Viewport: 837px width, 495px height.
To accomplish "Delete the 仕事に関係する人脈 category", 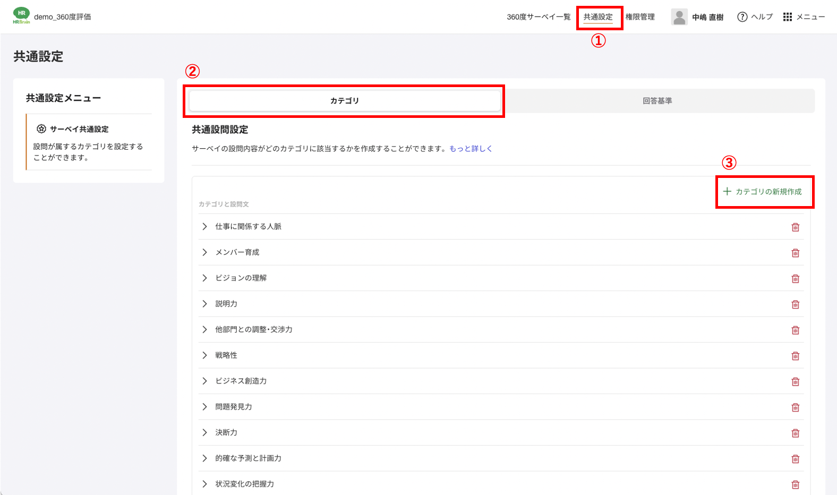I will tap(796, 227).
